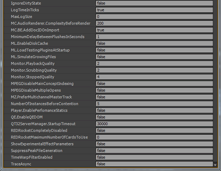Select the QT32ServerManager.StartupTimeout value 30000
Image resolution: width=221 pixels, height=171 pixels.
[x=154, y=124]
